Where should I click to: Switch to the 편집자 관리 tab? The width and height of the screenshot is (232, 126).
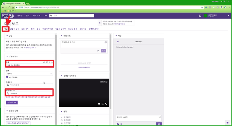pyautogui.click(x=15, y=29)
